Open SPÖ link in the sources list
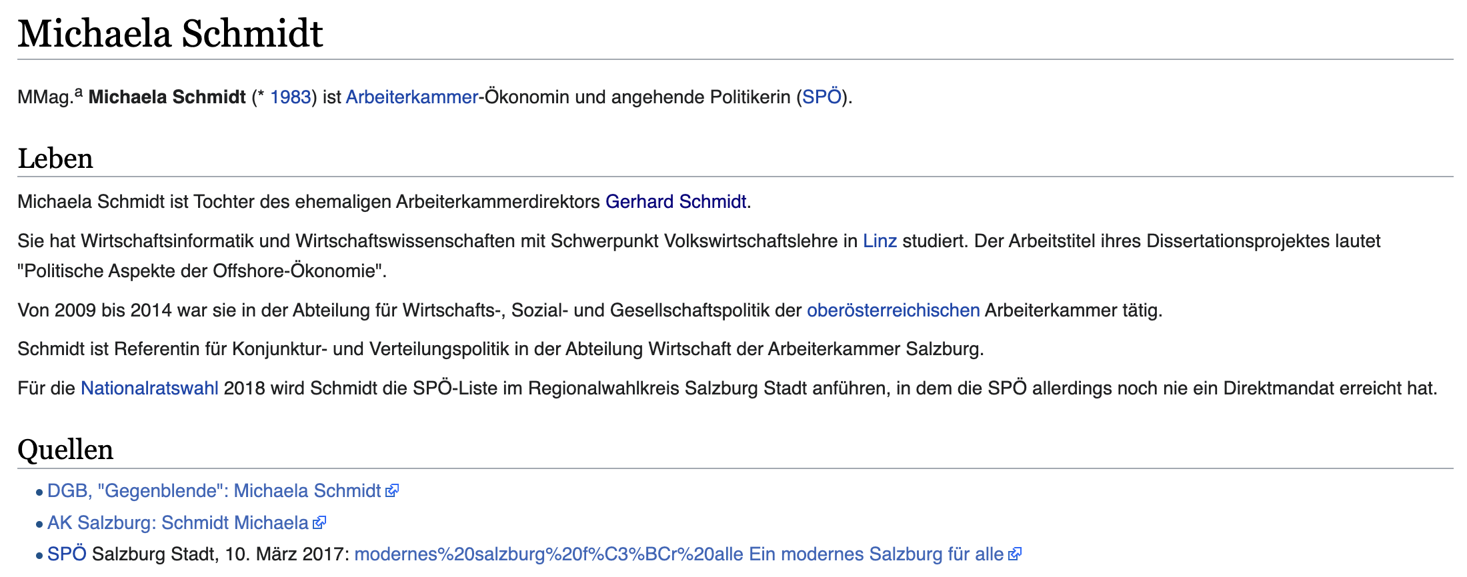 (67, 554)
